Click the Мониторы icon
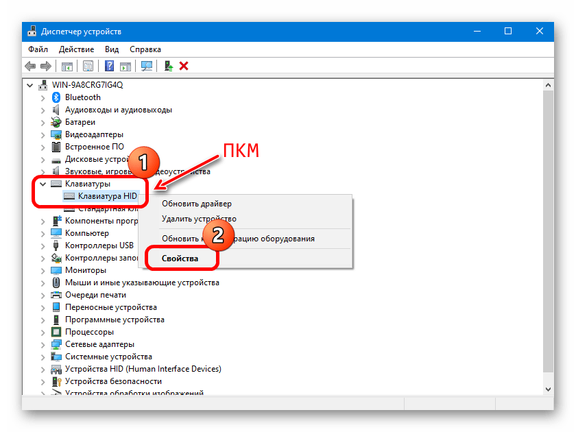The image size is (576, 432). (x=56, y=270)
